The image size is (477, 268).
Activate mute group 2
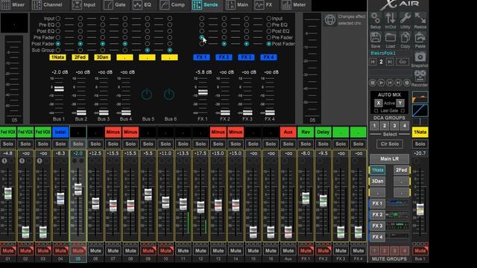385,251
